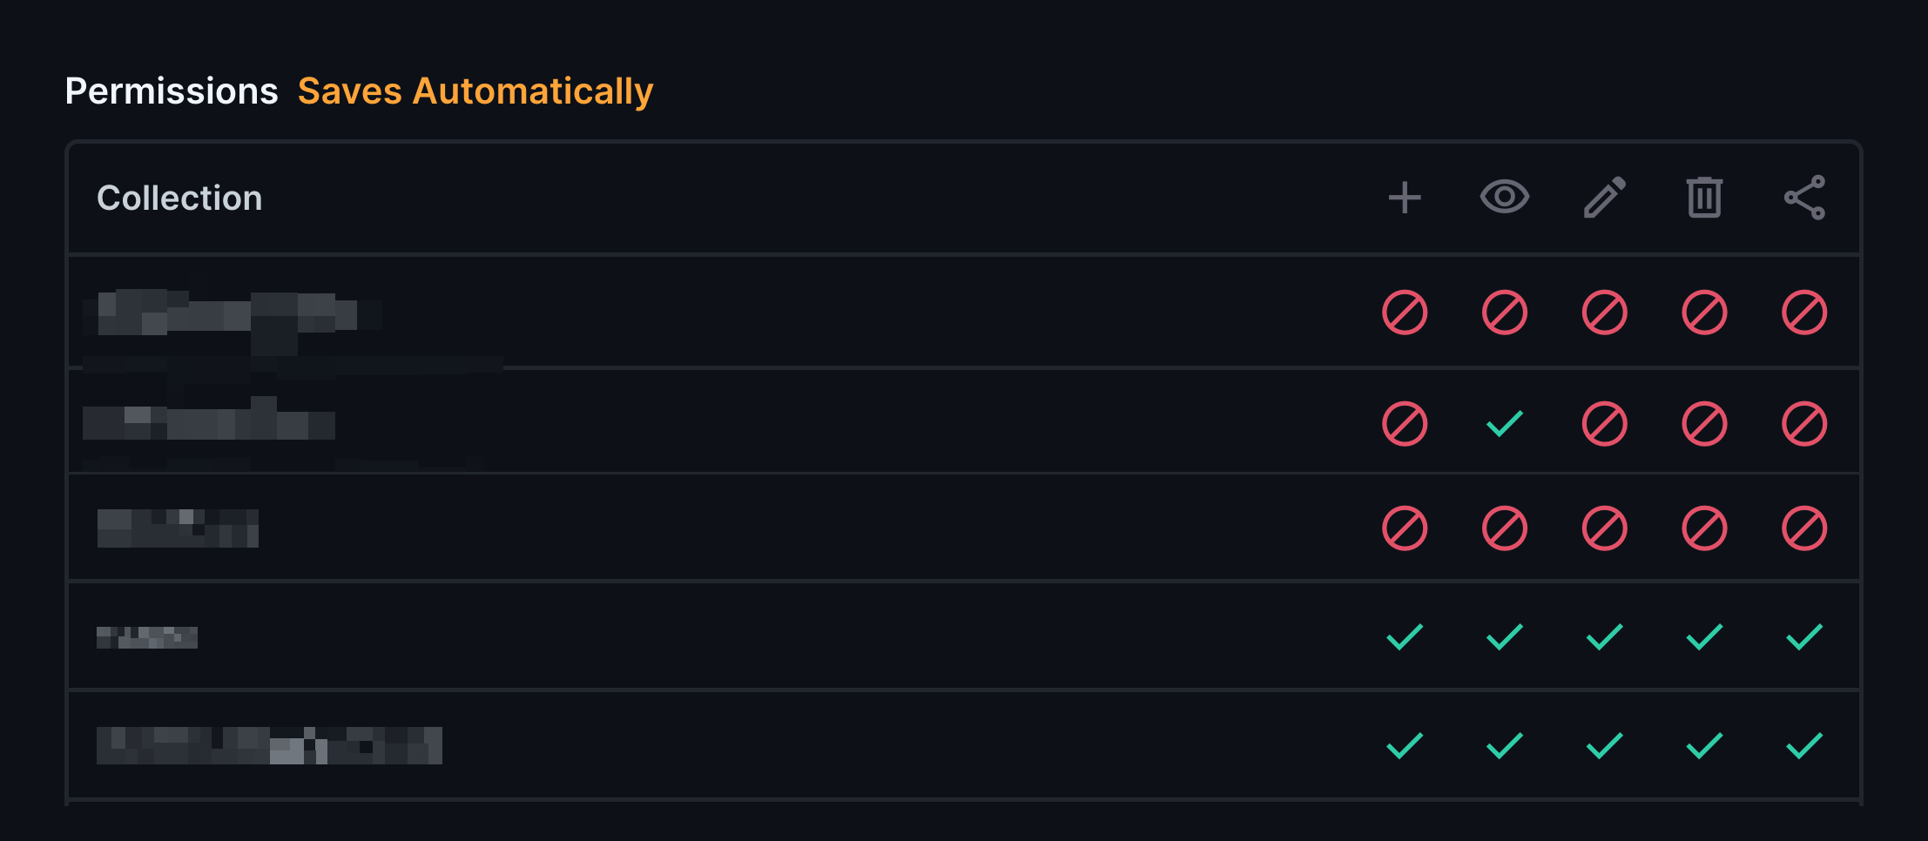Screen dimensions: 1928x841
Task: Allow read access for the third collection row
Action: (x=1505, y=528)
